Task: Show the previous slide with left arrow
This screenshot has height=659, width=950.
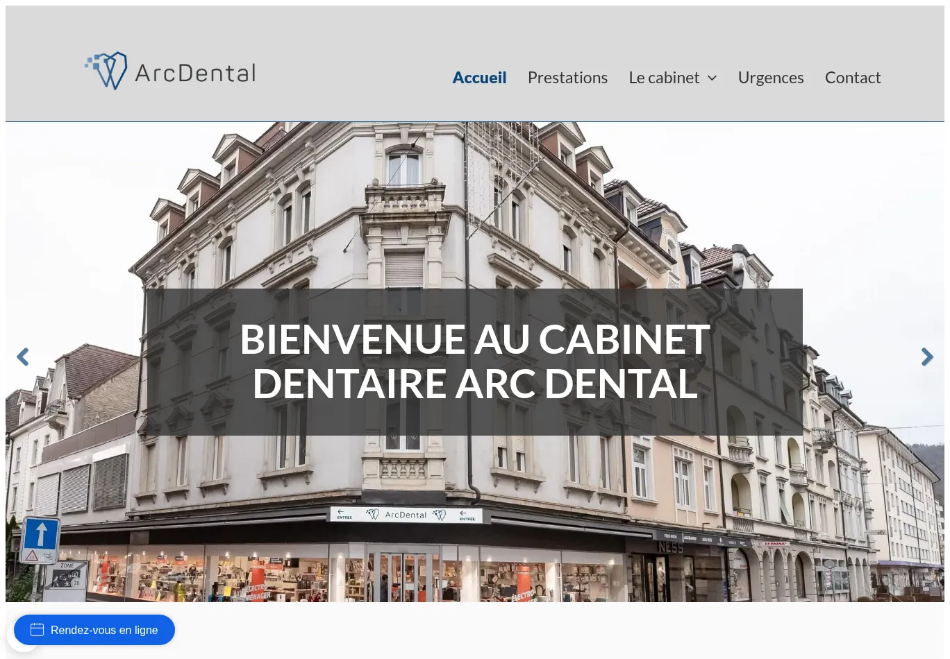Action: (23, 357)
